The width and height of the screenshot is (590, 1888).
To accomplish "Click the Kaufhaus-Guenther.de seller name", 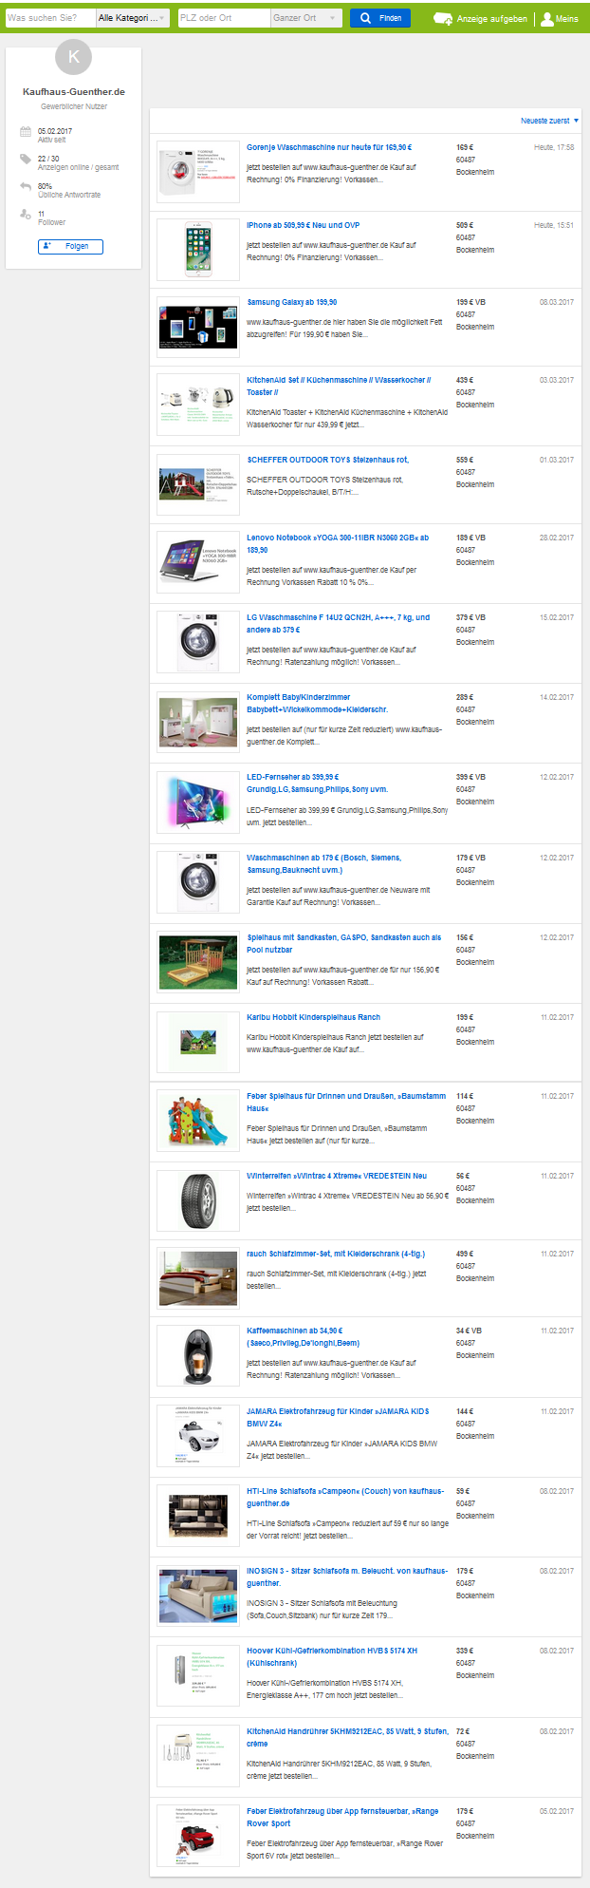I will pos(74,92).
